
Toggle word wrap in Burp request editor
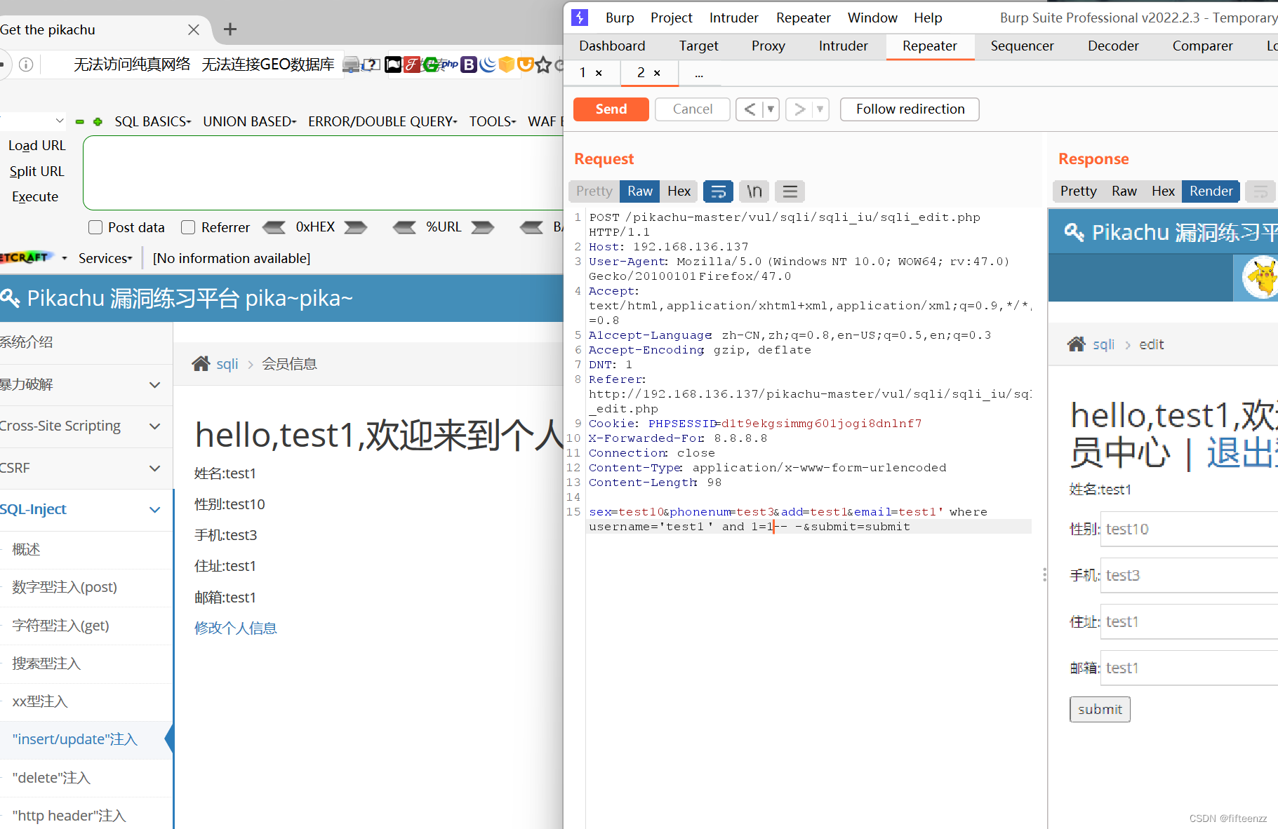(718, 191)
